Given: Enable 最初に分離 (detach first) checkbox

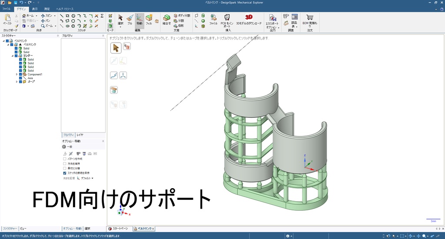Looking at the screenshot, I should (x=65, y=168).
